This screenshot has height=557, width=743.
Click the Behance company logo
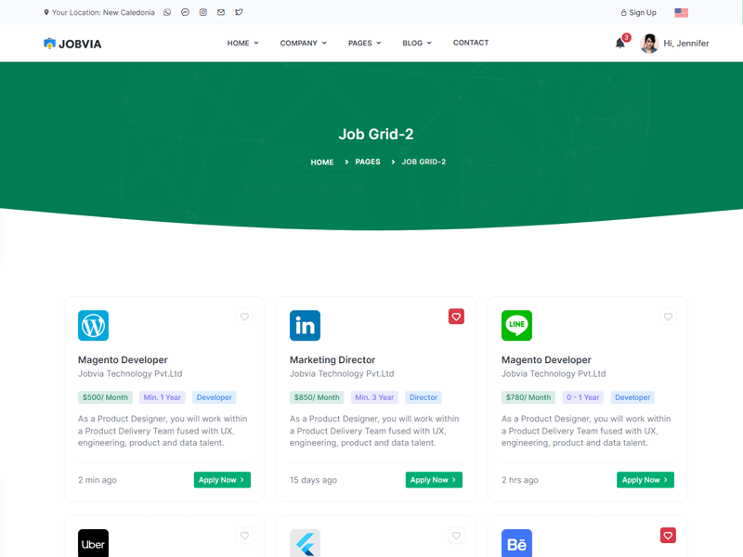point(517,543)
